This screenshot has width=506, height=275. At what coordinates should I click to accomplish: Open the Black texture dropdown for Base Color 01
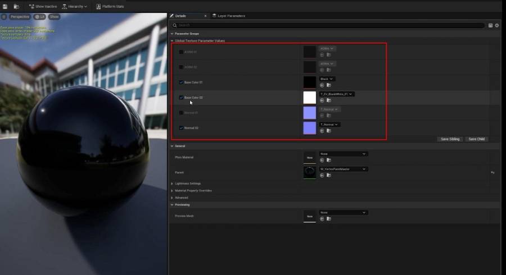[x=327, y=79]
